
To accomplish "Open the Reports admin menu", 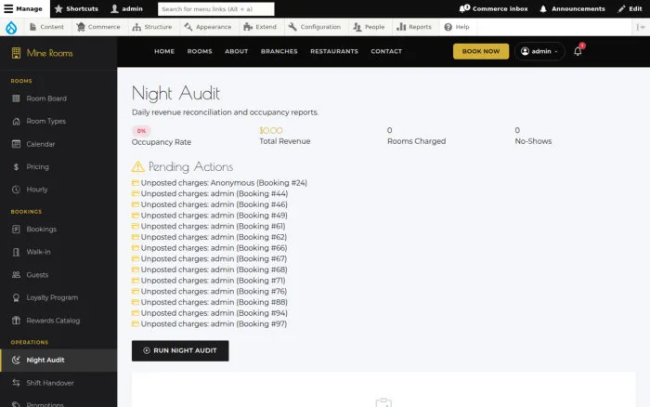I will click(414, 27).
